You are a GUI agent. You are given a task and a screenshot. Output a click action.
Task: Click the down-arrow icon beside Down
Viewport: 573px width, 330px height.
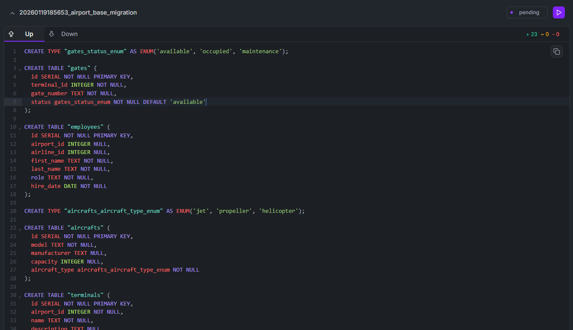51,33
